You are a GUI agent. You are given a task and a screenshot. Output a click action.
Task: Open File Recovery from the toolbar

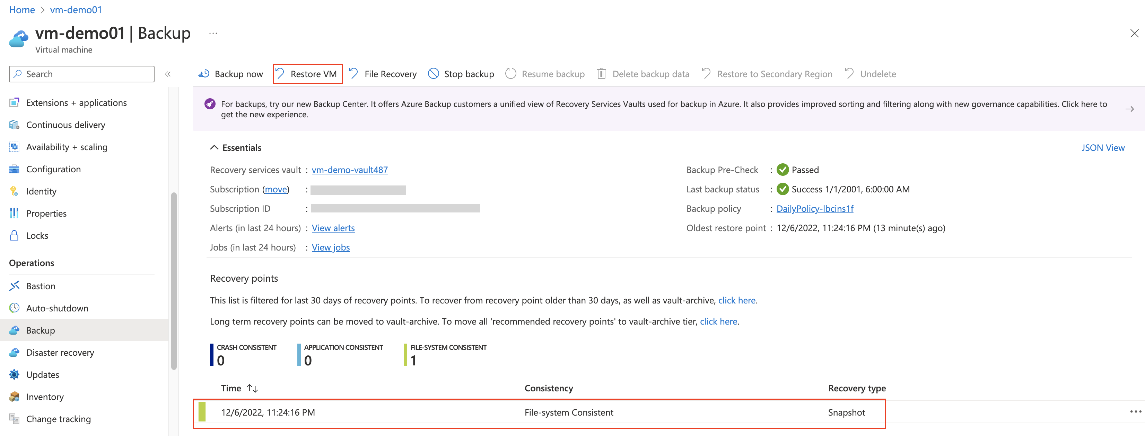(383, 74)
